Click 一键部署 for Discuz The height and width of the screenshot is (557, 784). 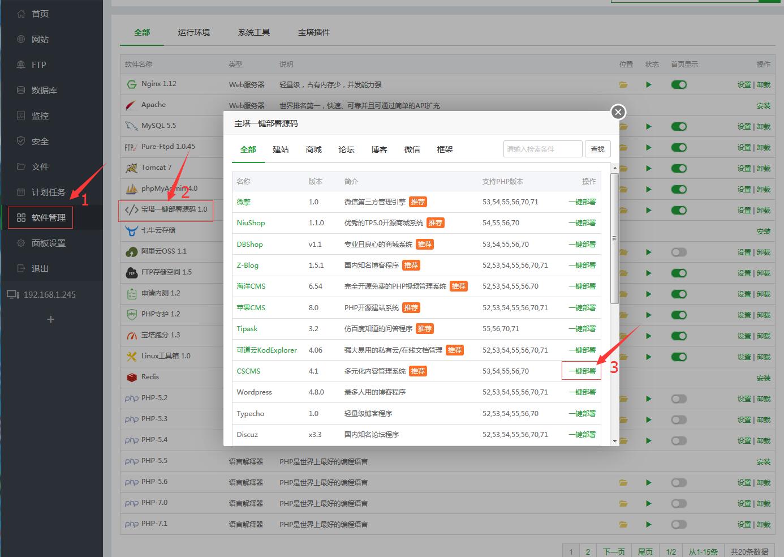click(x=582, y=435)
